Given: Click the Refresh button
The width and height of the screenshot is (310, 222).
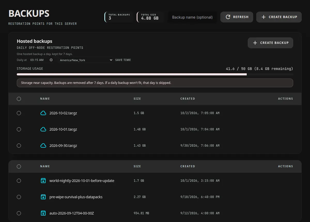Looking at the screenshot, I should click(237, 17).
